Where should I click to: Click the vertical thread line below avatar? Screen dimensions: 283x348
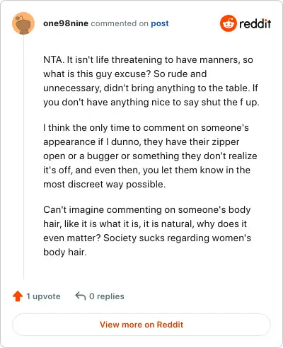pos(23,157)
